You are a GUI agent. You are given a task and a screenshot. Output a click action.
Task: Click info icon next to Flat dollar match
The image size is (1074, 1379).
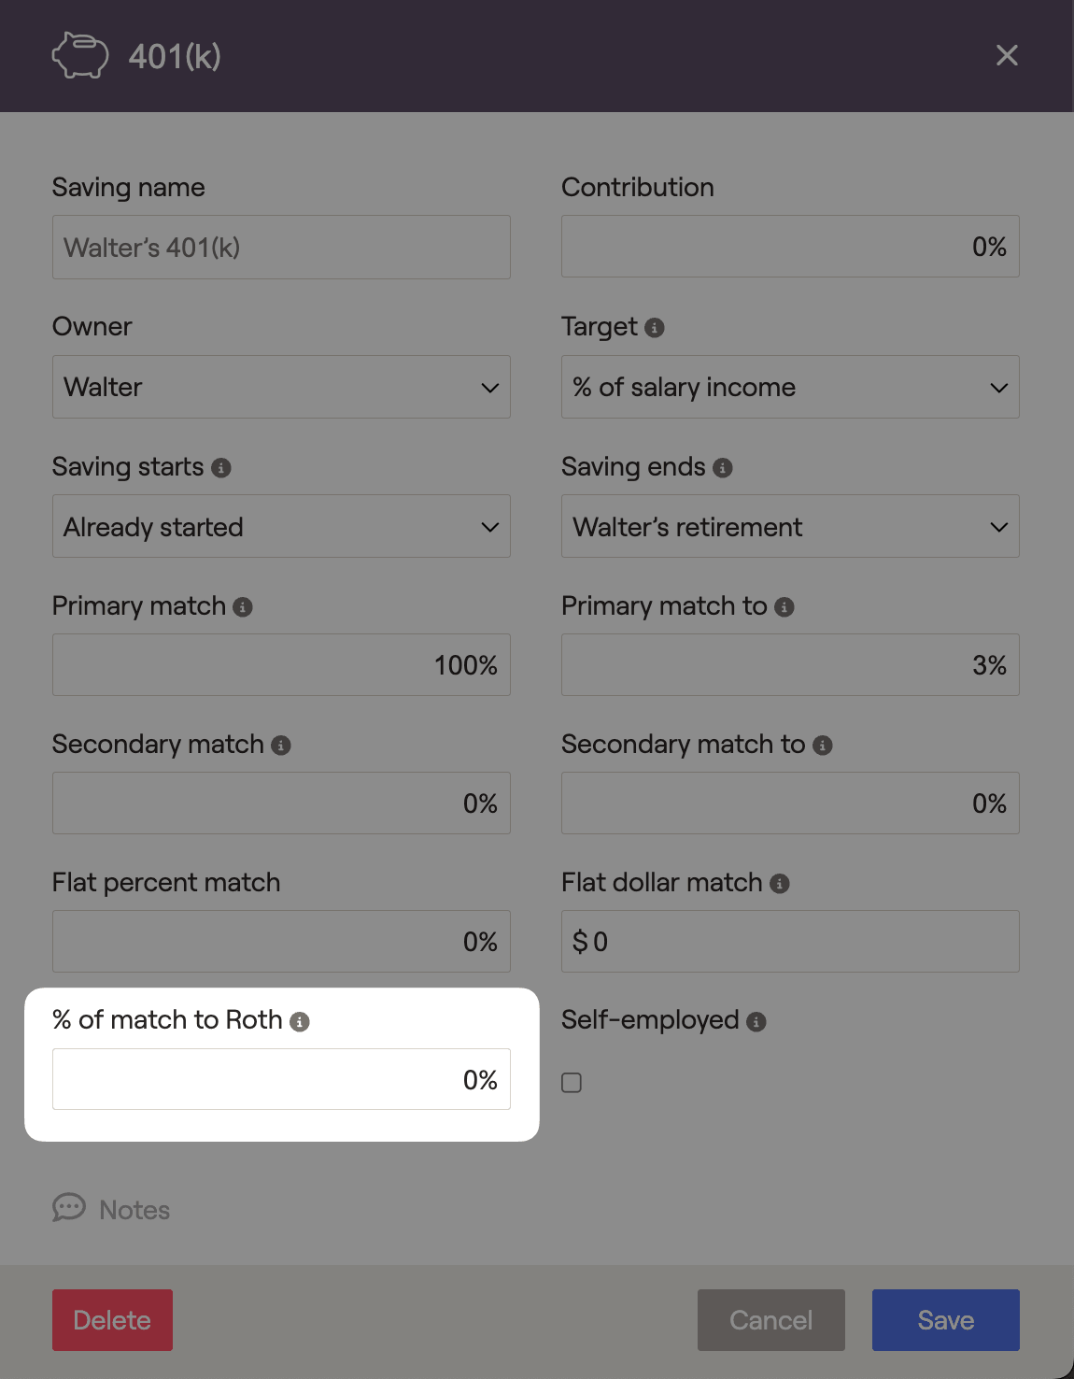pyautogui.click(x=780, y=884)
